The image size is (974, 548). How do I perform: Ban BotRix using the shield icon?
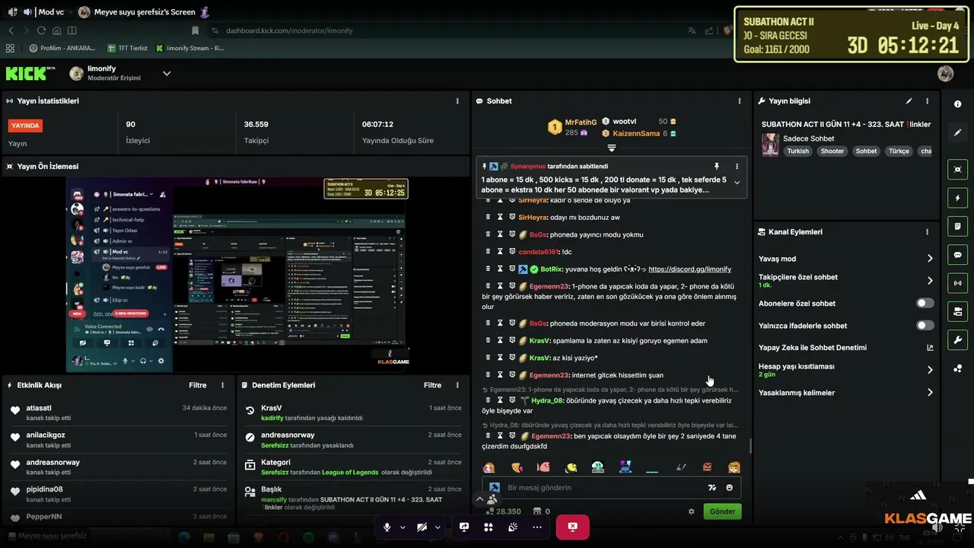[512, 269]
